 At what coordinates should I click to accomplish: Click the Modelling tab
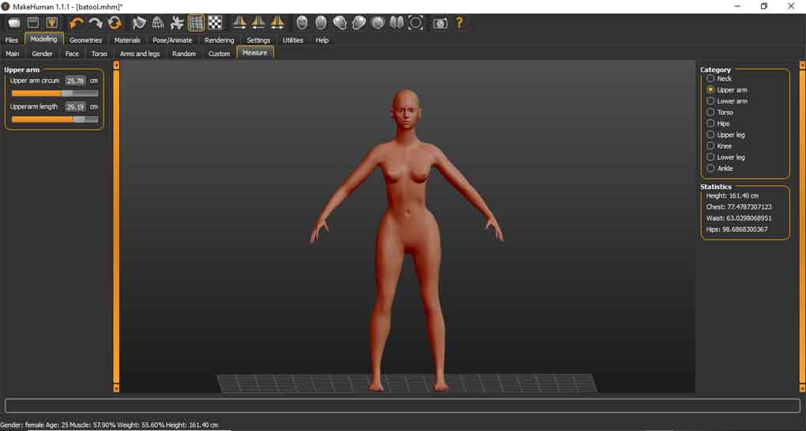pos(43,39)
